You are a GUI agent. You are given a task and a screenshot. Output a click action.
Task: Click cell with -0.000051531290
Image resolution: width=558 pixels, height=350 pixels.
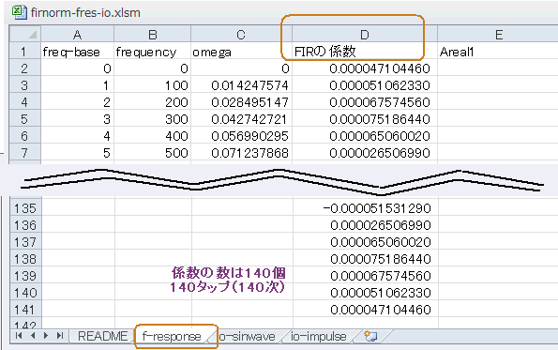tap(366, 208)
